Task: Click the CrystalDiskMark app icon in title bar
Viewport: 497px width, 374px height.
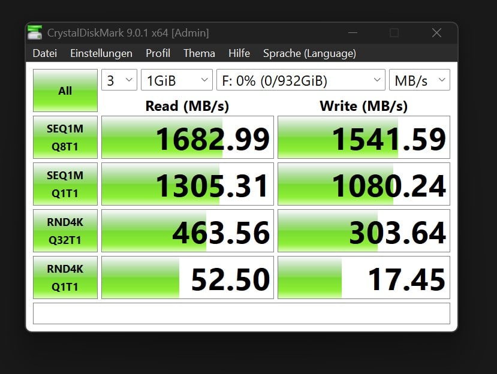Action: [36, 33]
